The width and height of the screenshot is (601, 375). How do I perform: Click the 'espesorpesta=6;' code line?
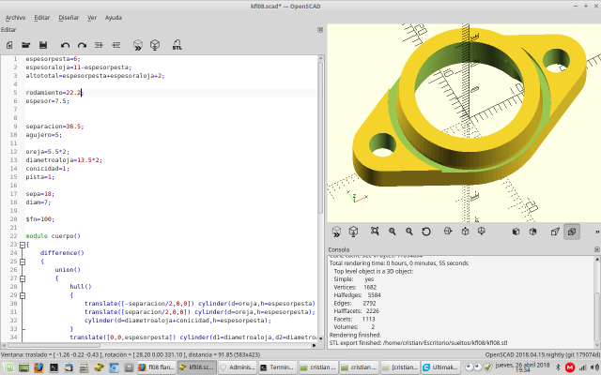pyautogui.click(x=53, y=59)
